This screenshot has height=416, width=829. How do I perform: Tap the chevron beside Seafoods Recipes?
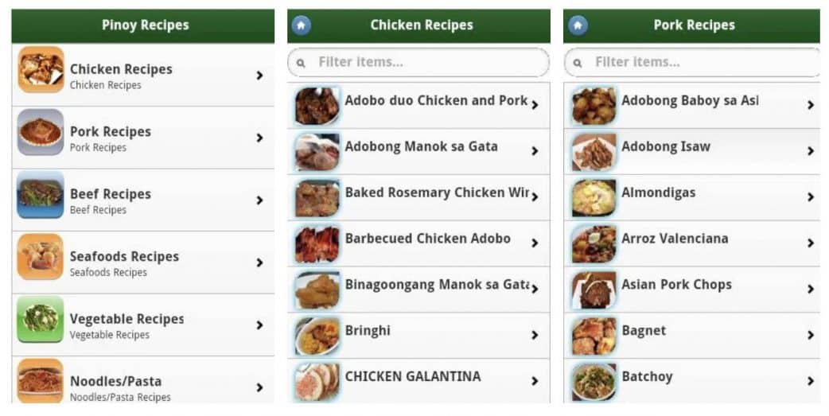(259, 262)
